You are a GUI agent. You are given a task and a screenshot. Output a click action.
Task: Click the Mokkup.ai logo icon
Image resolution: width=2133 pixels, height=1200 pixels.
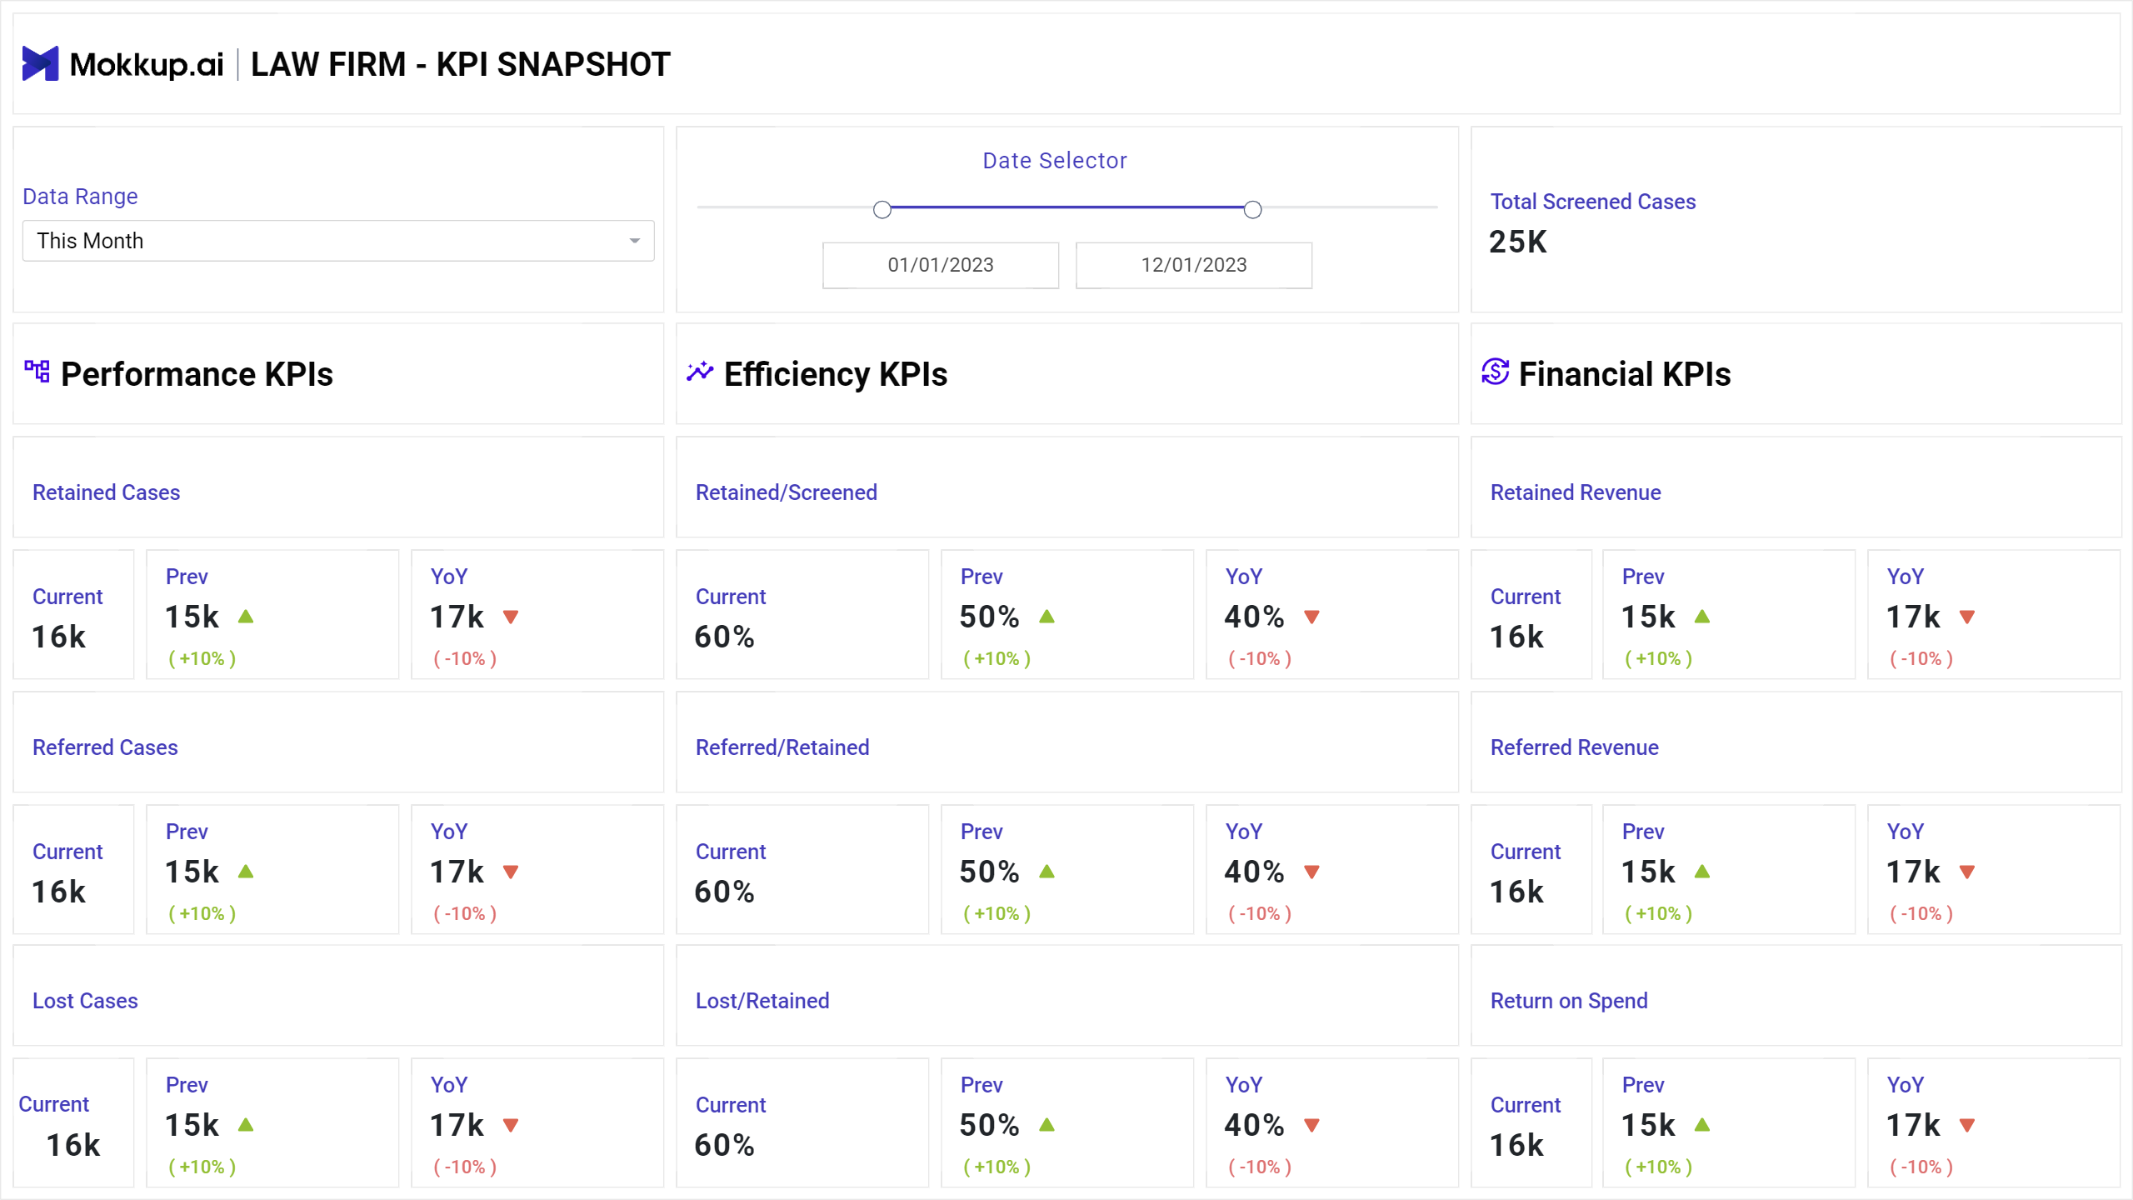(40, 63)
